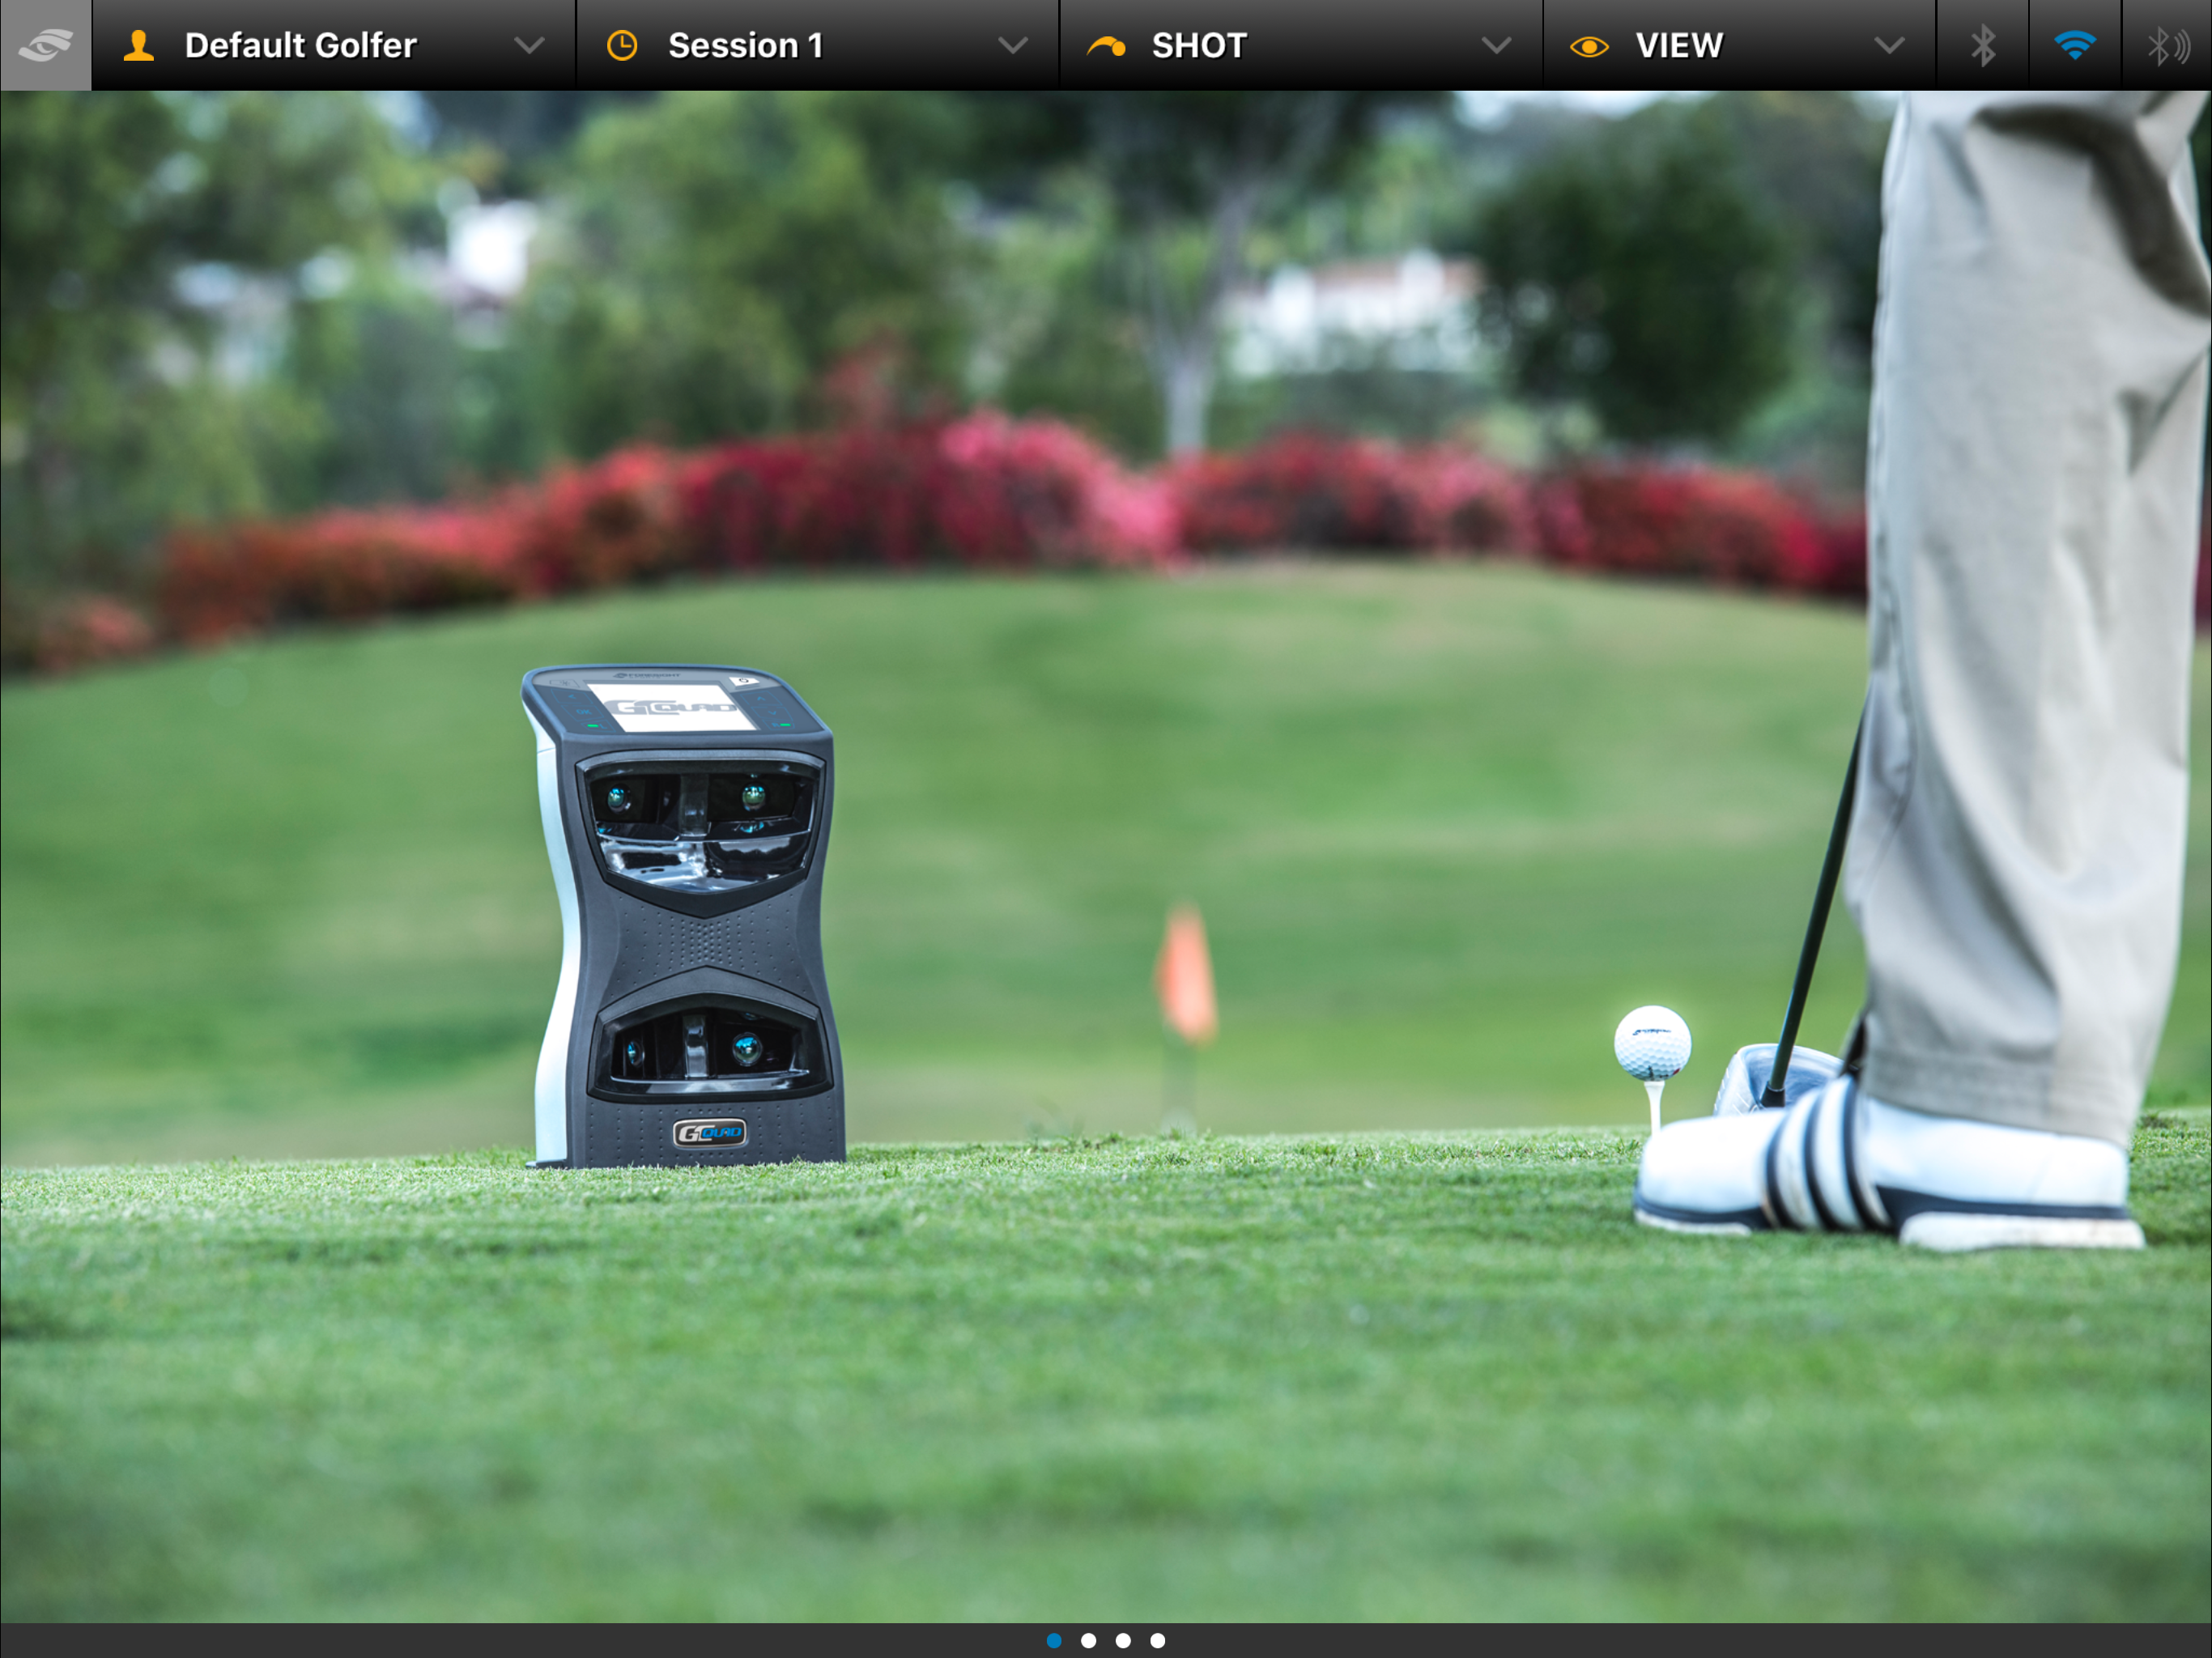
Task: Click the orange shot trajectory icon
Action: coord(1106,45)
